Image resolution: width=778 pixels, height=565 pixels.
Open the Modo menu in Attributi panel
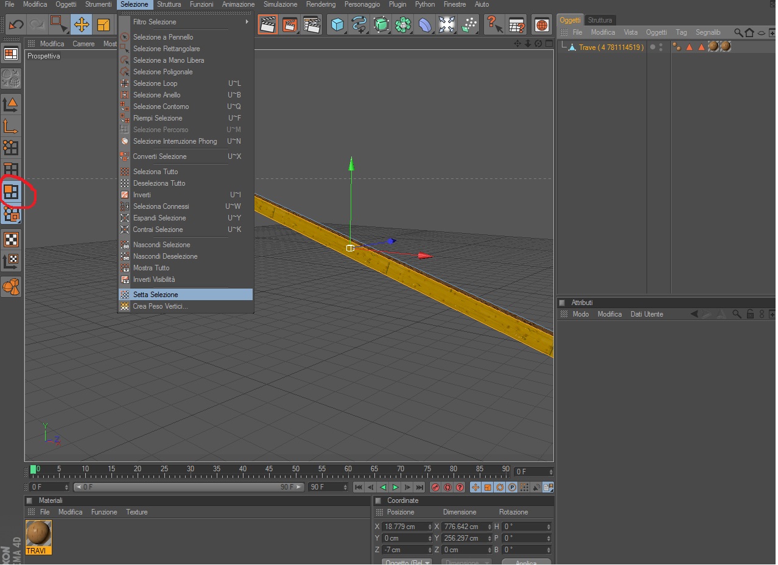tap(581, 314)
